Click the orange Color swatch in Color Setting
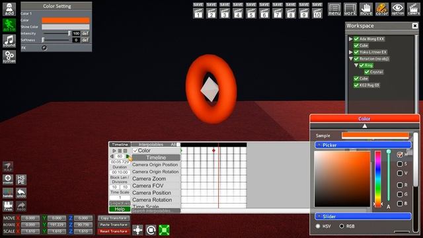423x238 pixels. coord(65,20)
